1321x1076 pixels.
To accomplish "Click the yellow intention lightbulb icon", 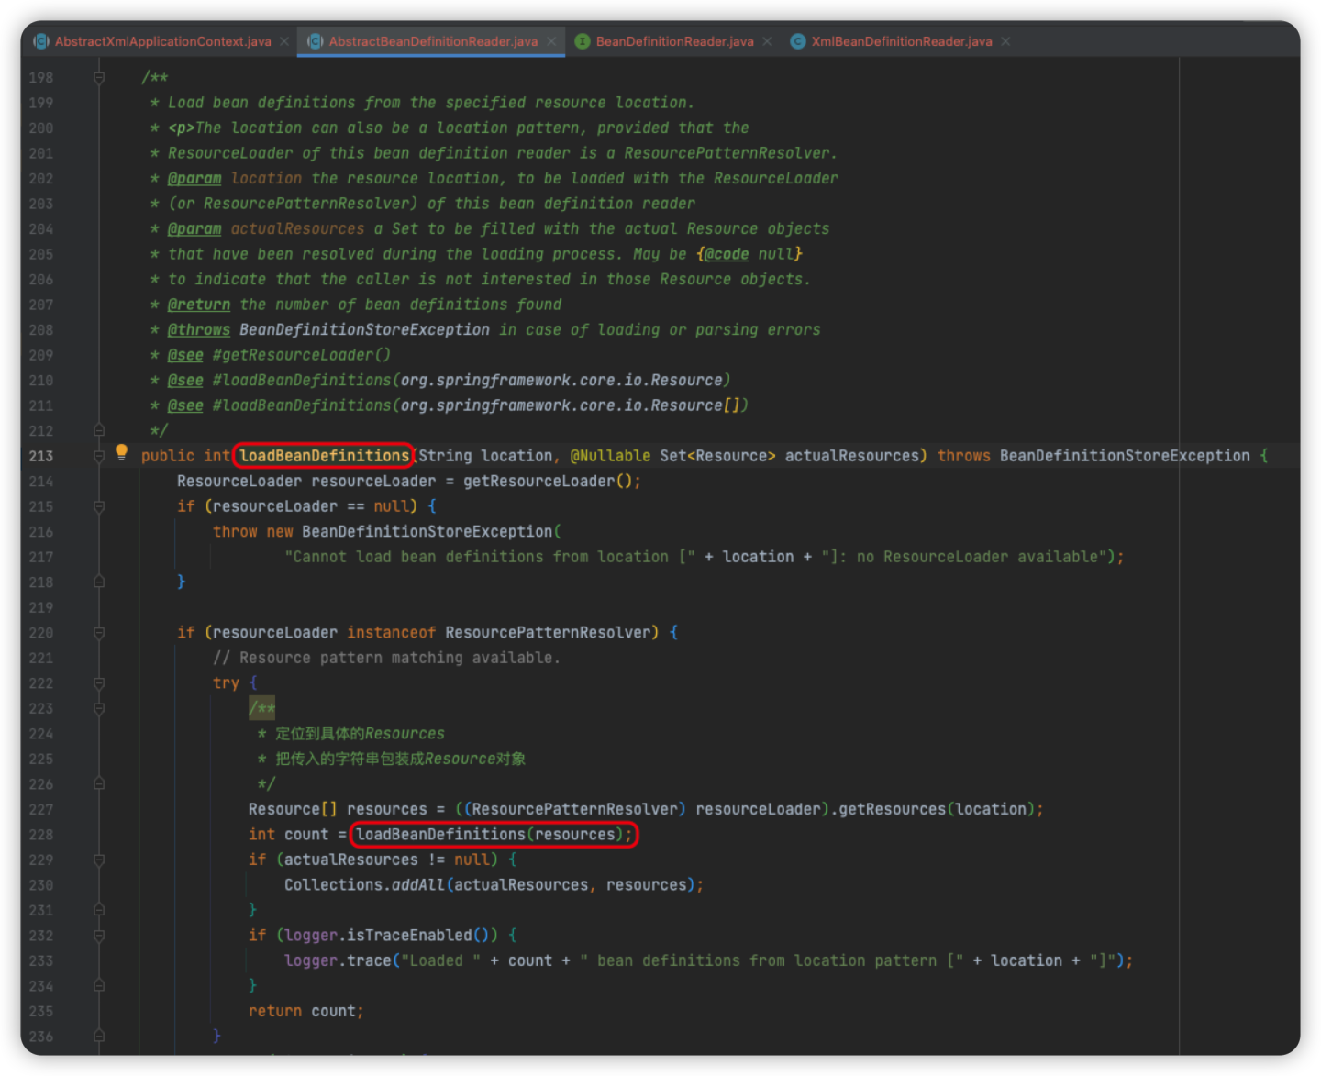I will point(121,451).
